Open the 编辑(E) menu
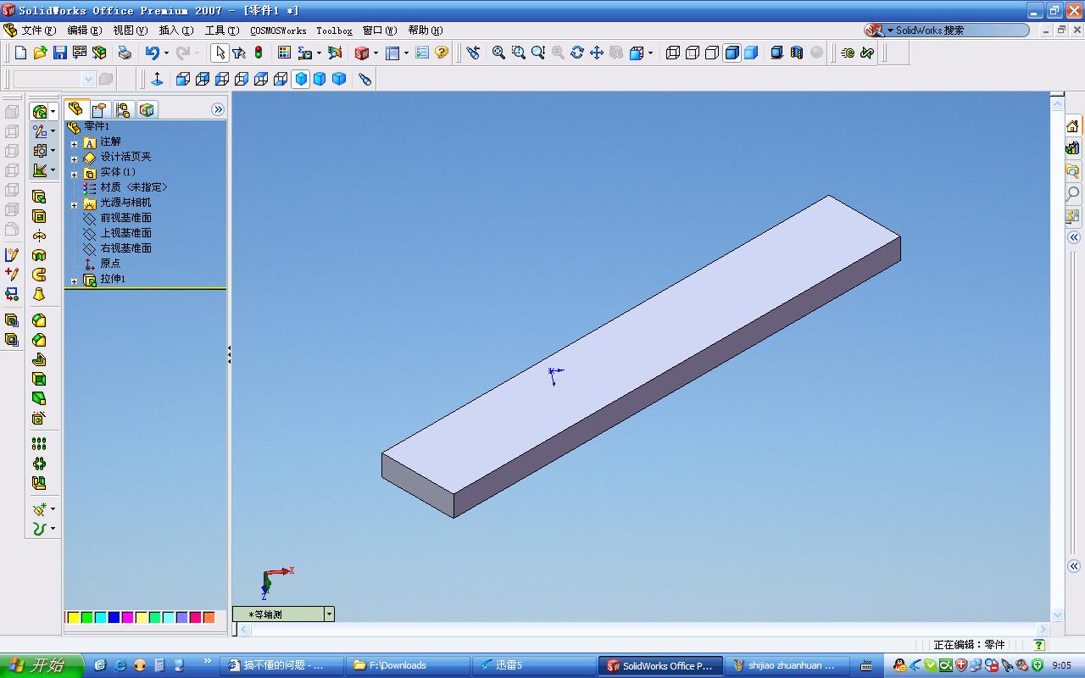 click(85, 31)
